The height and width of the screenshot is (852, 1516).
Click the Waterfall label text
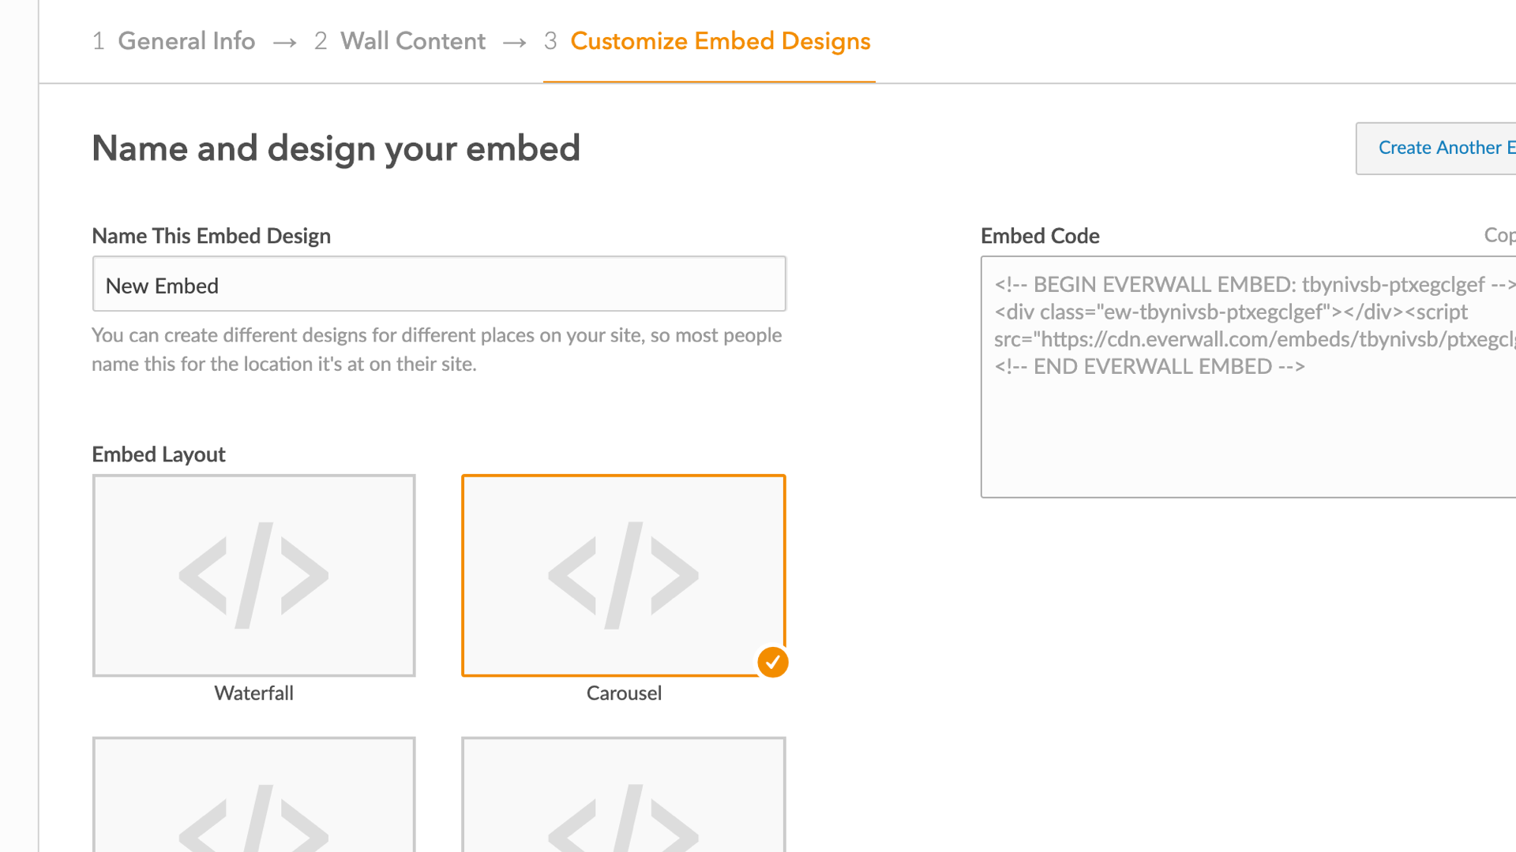coord(254,693)
